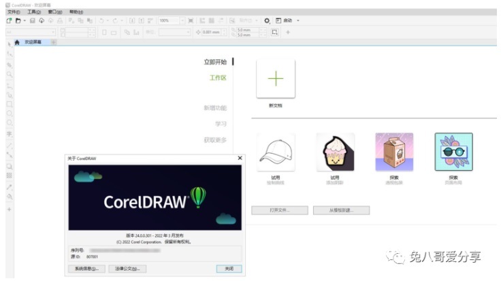
Task: Click the toolbox quick customize plus
Action: tap(10, 210)
